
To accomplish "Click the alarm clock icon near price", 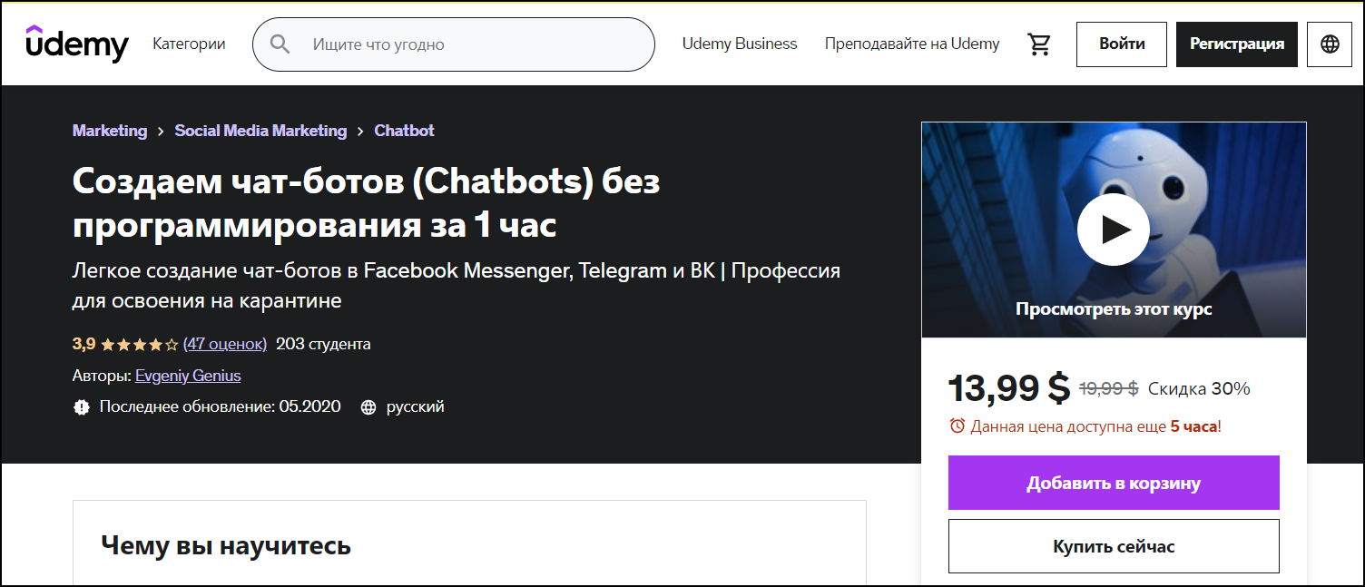I will pyautogui.click(x=957, y=426).
